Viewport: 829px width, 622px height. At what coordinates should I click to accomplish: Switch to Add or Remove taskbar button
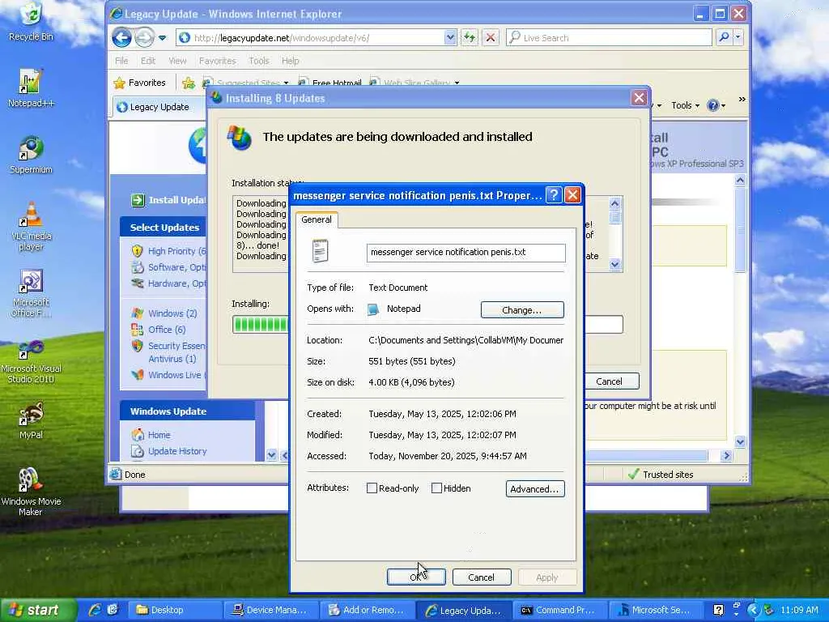click(x=367, y=610)
